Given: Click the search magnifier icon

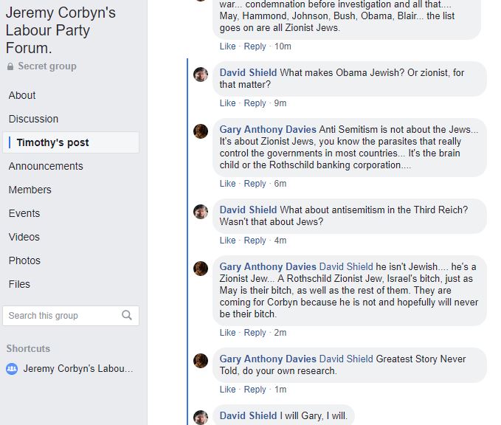Looking at the screenshot, I should click(x=127, y=316).
